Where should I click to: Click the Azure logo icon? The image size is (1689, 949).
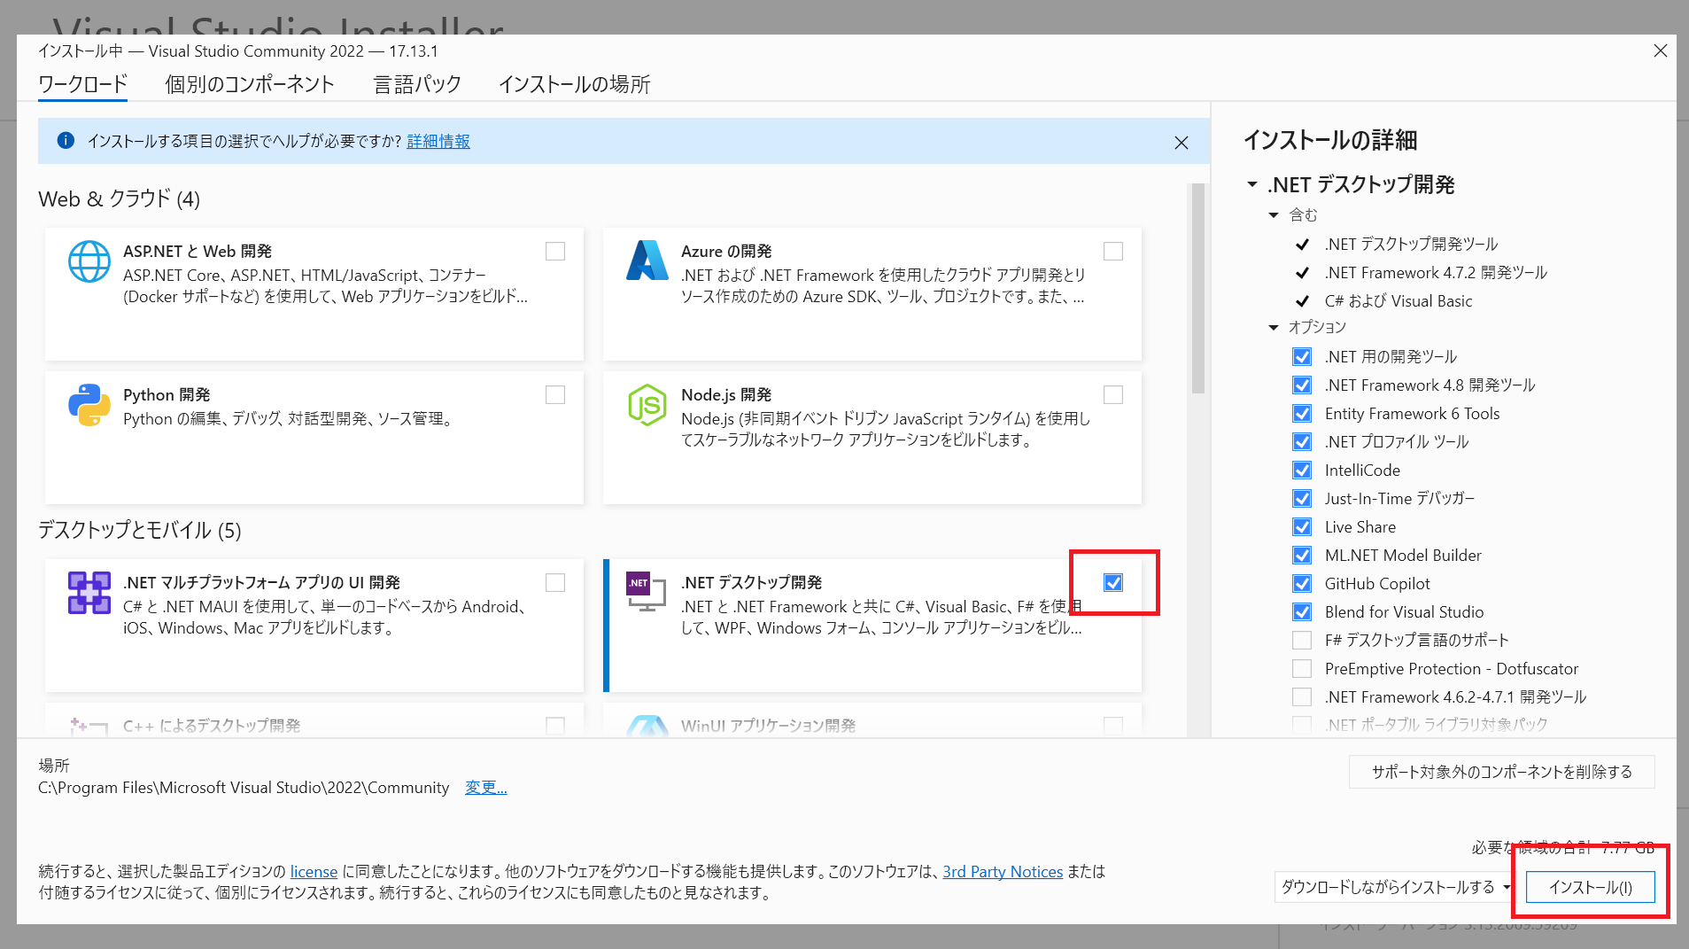coord(647,261)
